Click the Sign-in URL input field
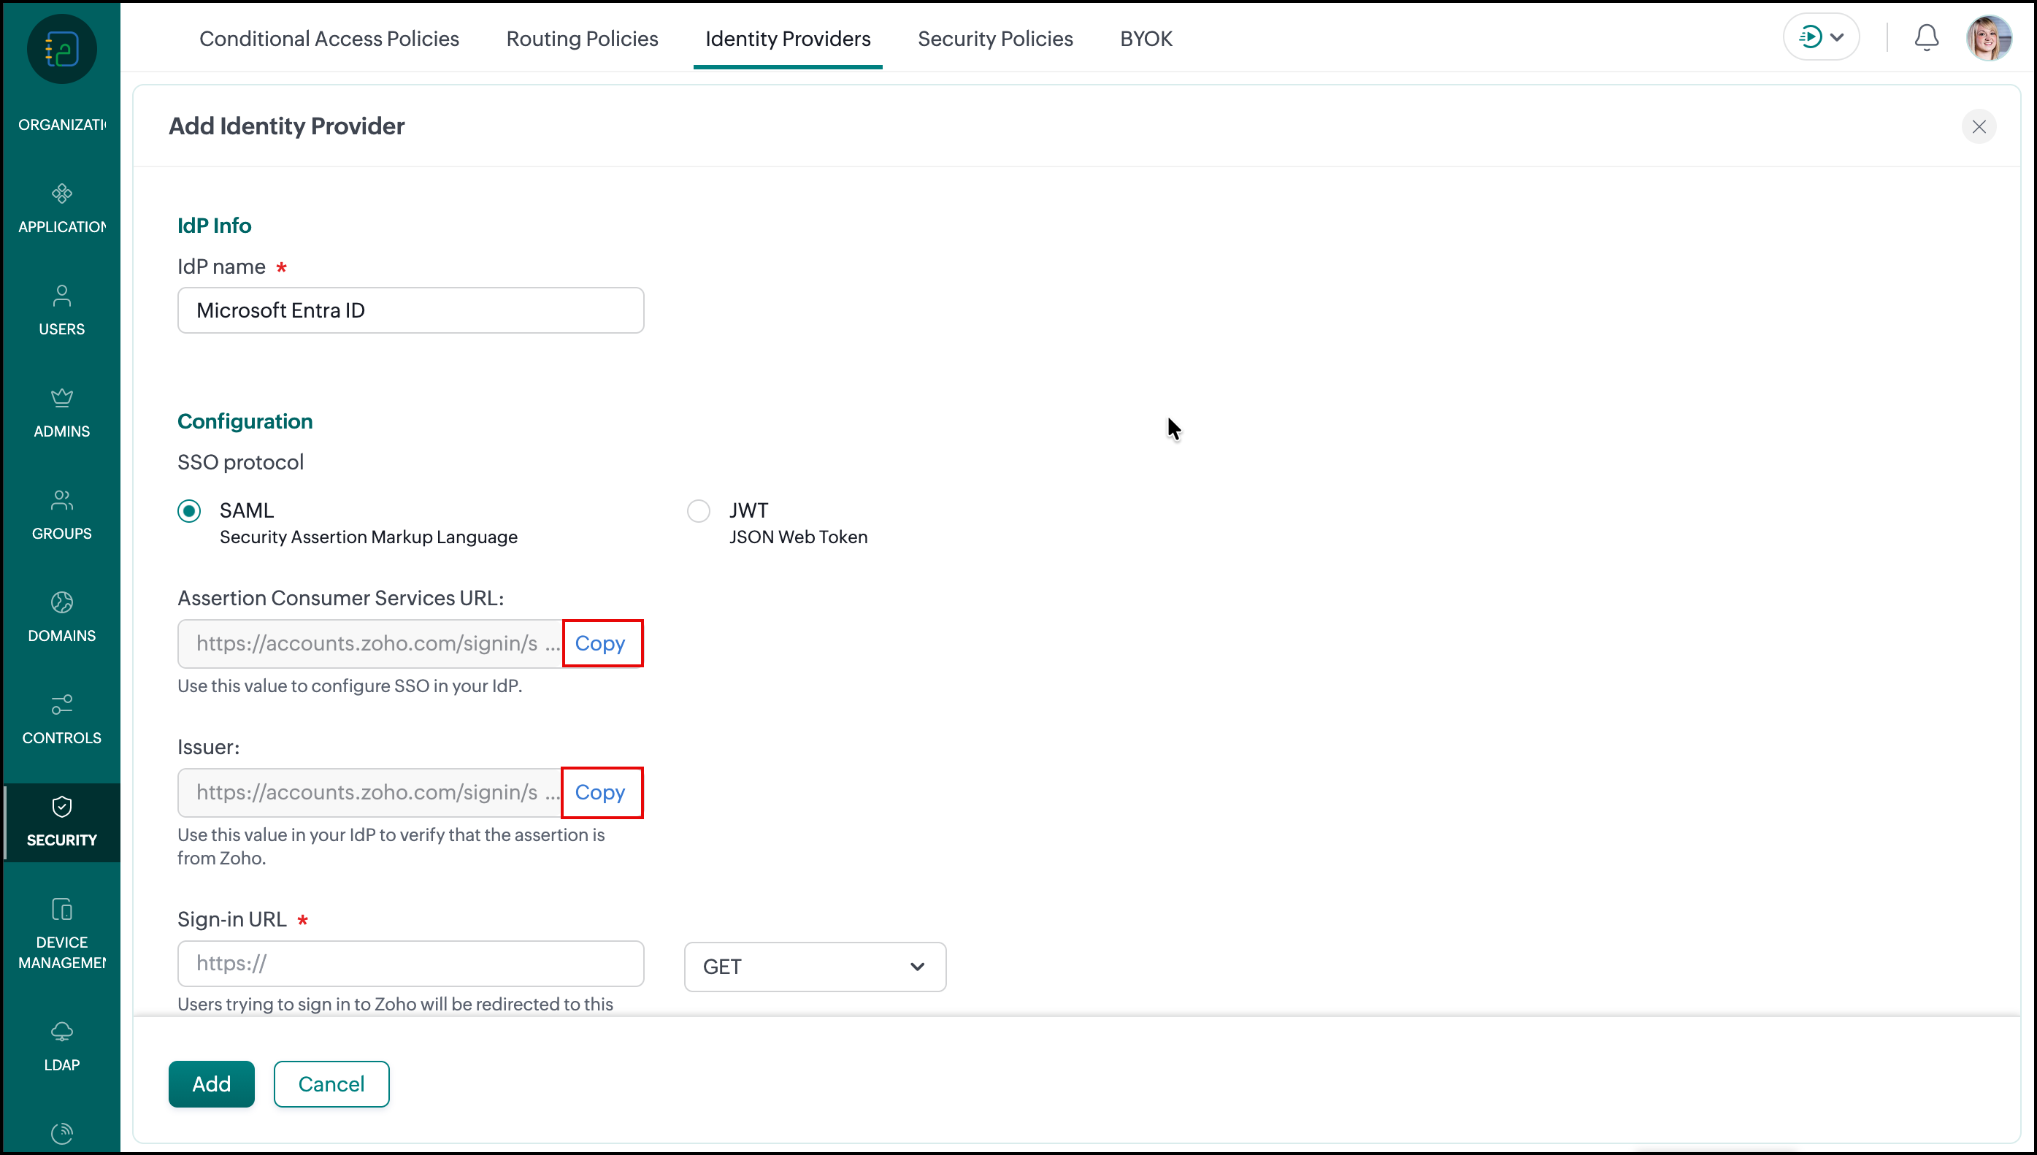The width and height of the screenshot is (2037, 1155). tap(410, 963)
